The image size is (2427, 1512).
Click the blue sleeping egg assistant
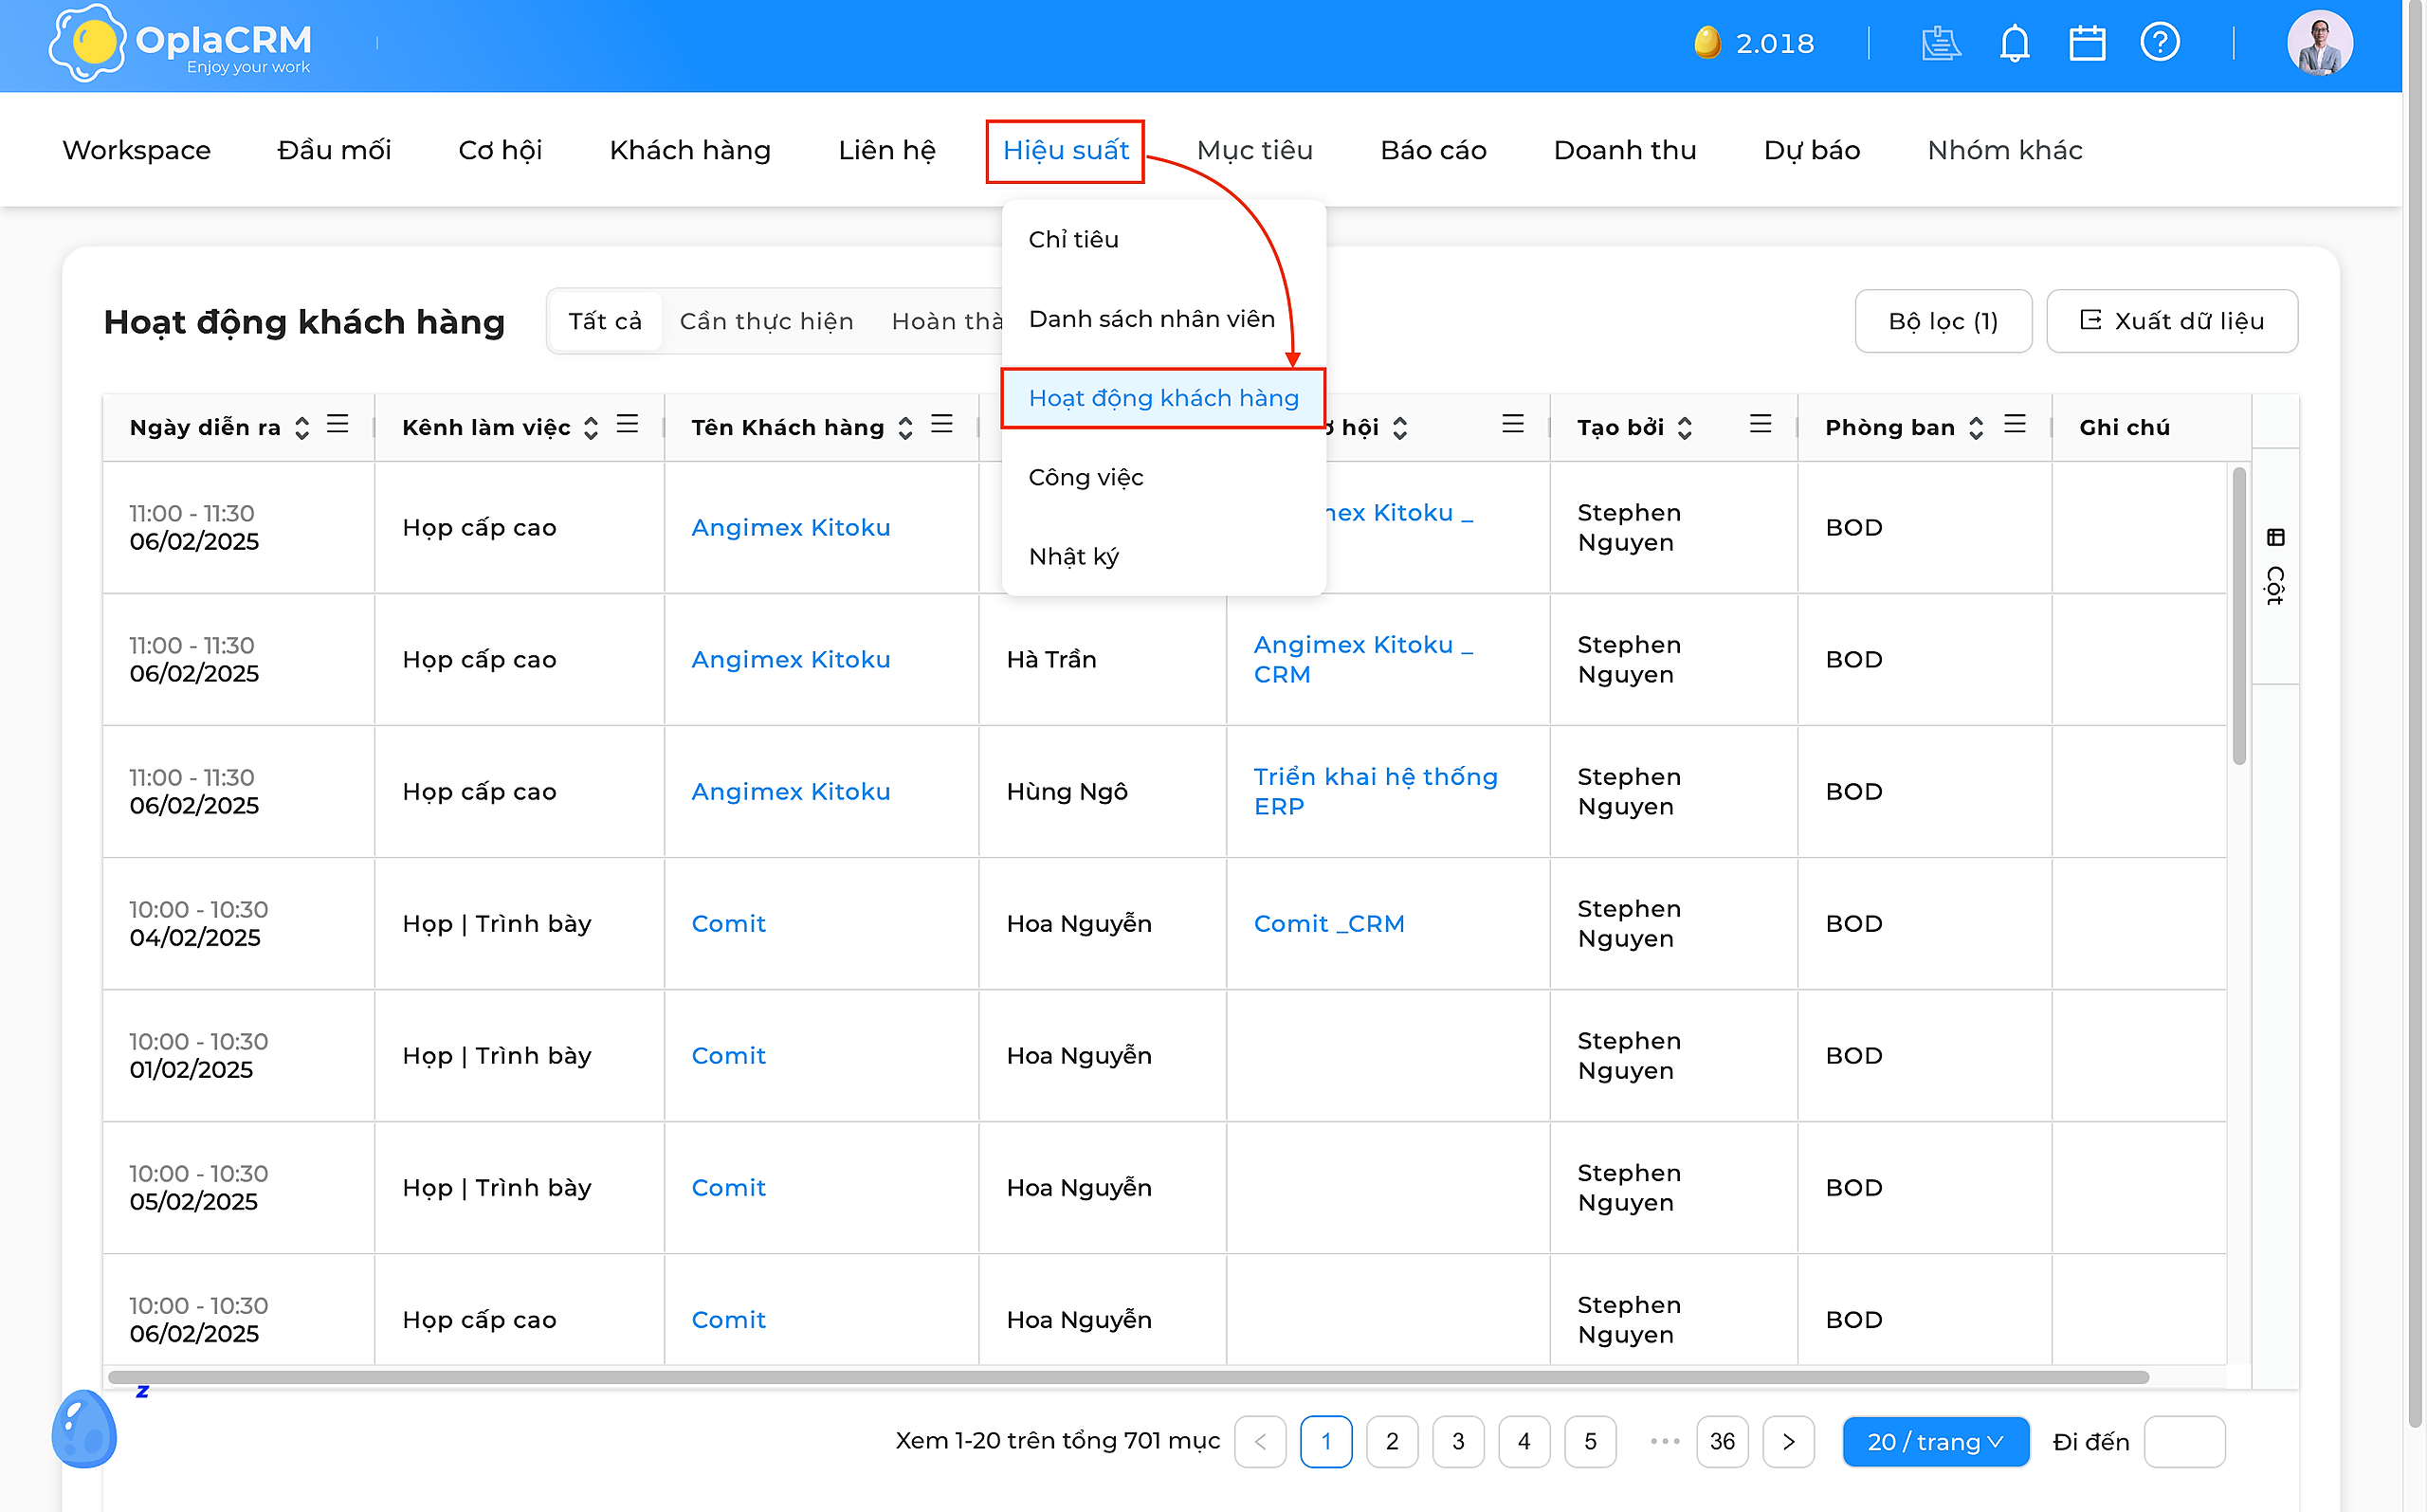point(84,1428)
